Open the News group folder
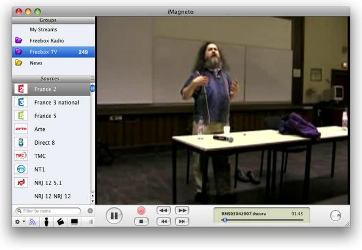 (53, 63)
